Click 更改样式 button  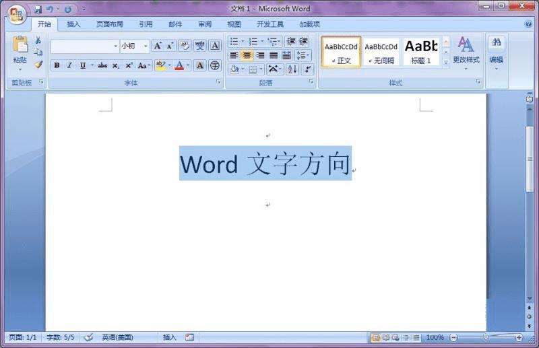tap(466, 53)
